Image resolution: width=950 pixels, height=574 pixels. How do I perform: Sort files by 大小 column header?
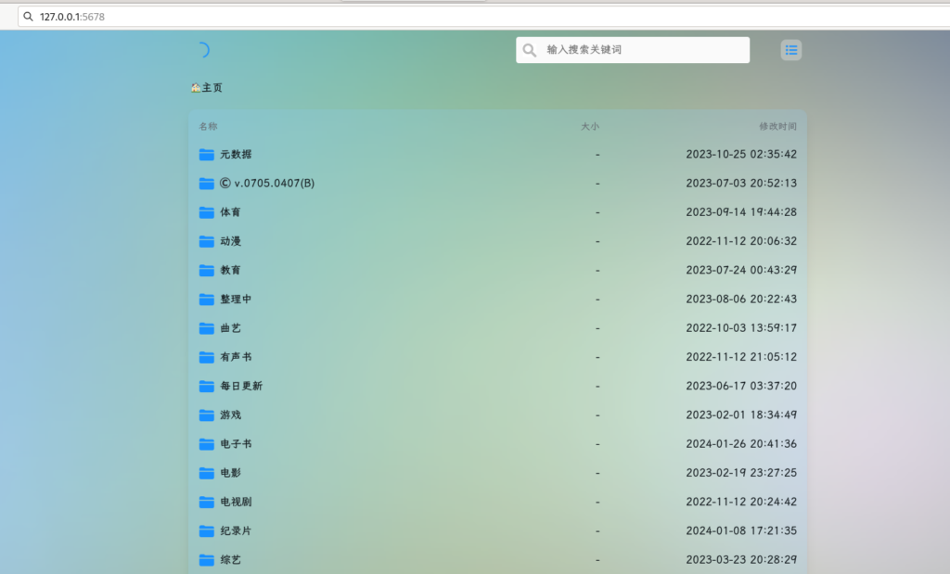589,126
